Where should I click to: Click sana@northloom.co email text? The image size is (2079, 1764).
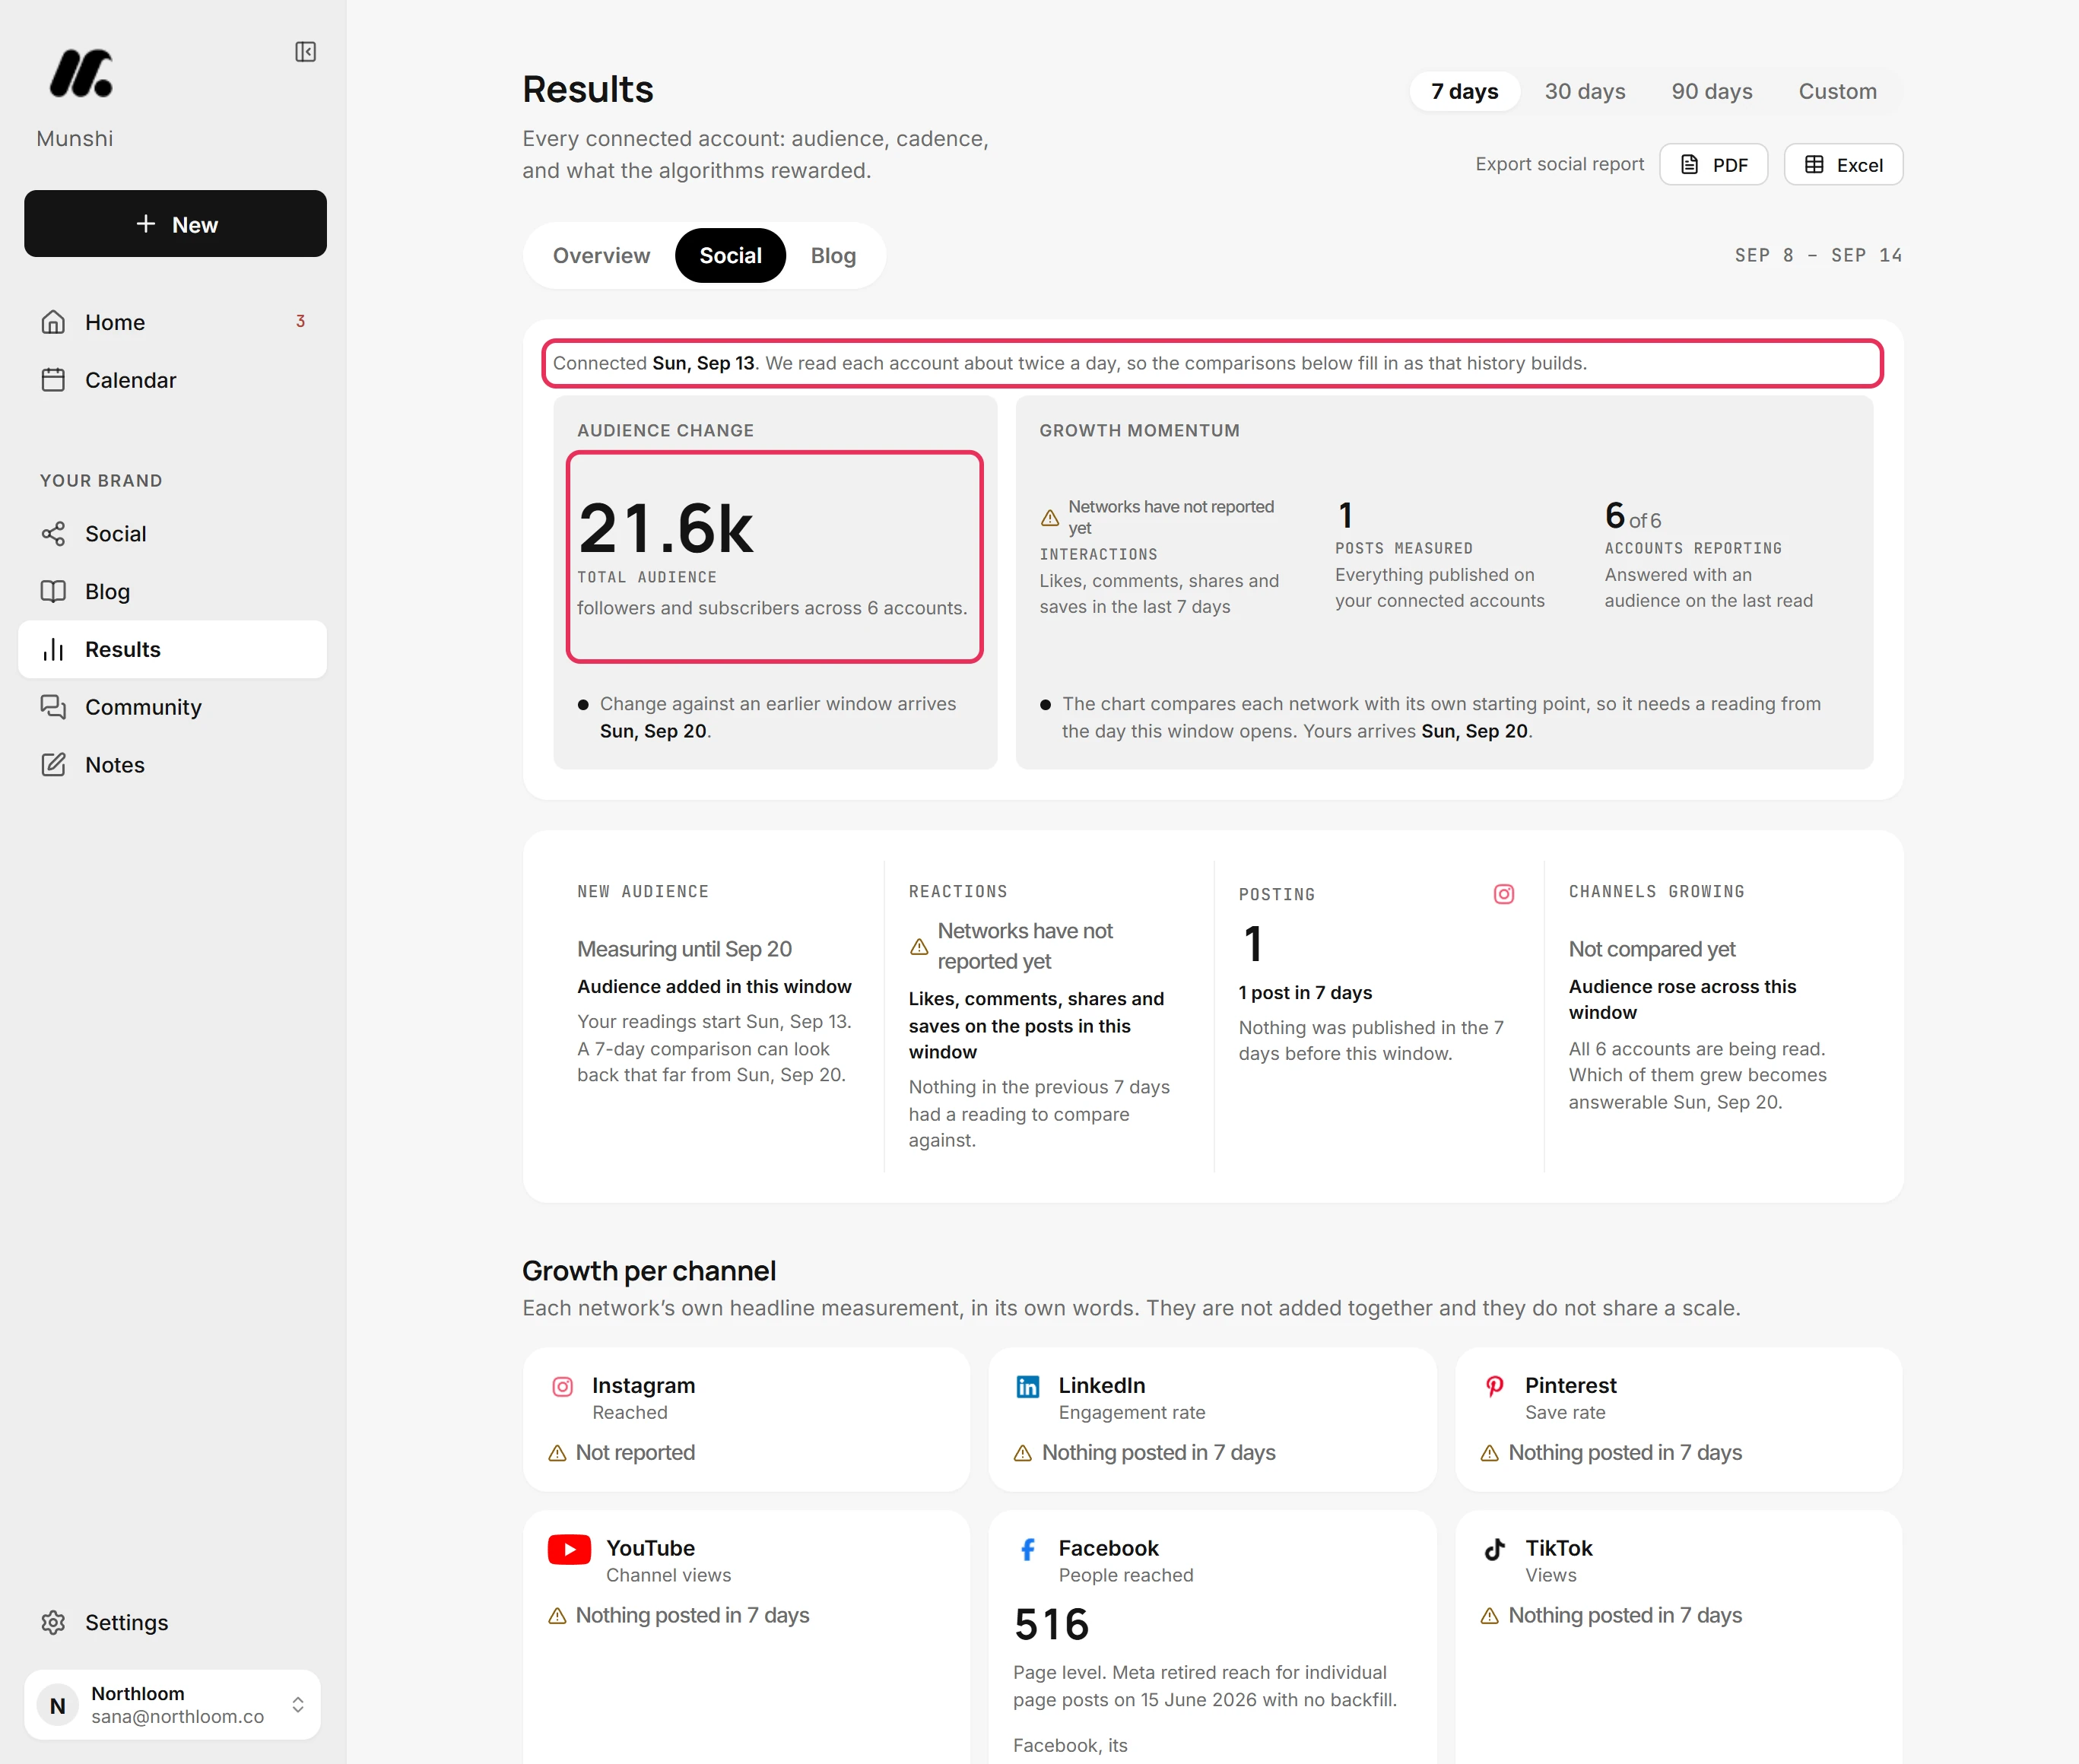(x=177, y=1717)
